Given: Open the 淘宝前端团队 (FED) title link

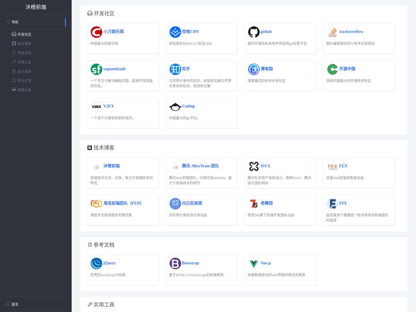Looking at the screenshot, I should 122,203.
